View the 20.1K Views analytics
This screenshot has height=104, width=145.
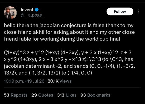tap(60, 81)
